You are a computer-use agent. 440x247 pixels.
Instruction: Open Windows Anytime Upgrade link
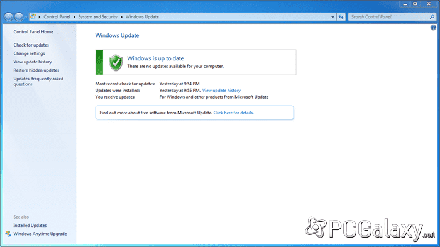click(40, 234)
